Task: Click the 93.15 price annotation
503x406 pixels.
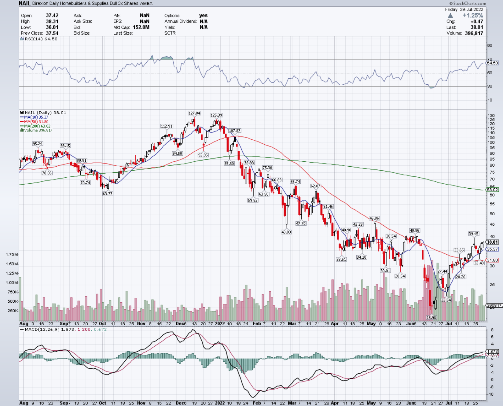Action: pos(65,146)
